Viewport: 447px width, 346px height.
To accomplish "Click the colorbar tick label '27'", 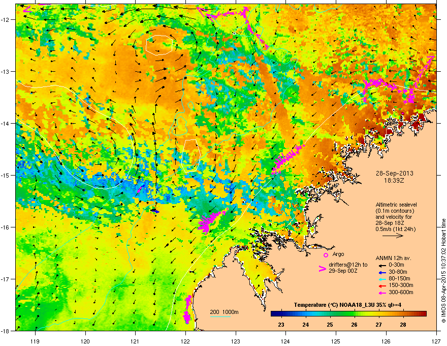I will click(x=378, y=325).
